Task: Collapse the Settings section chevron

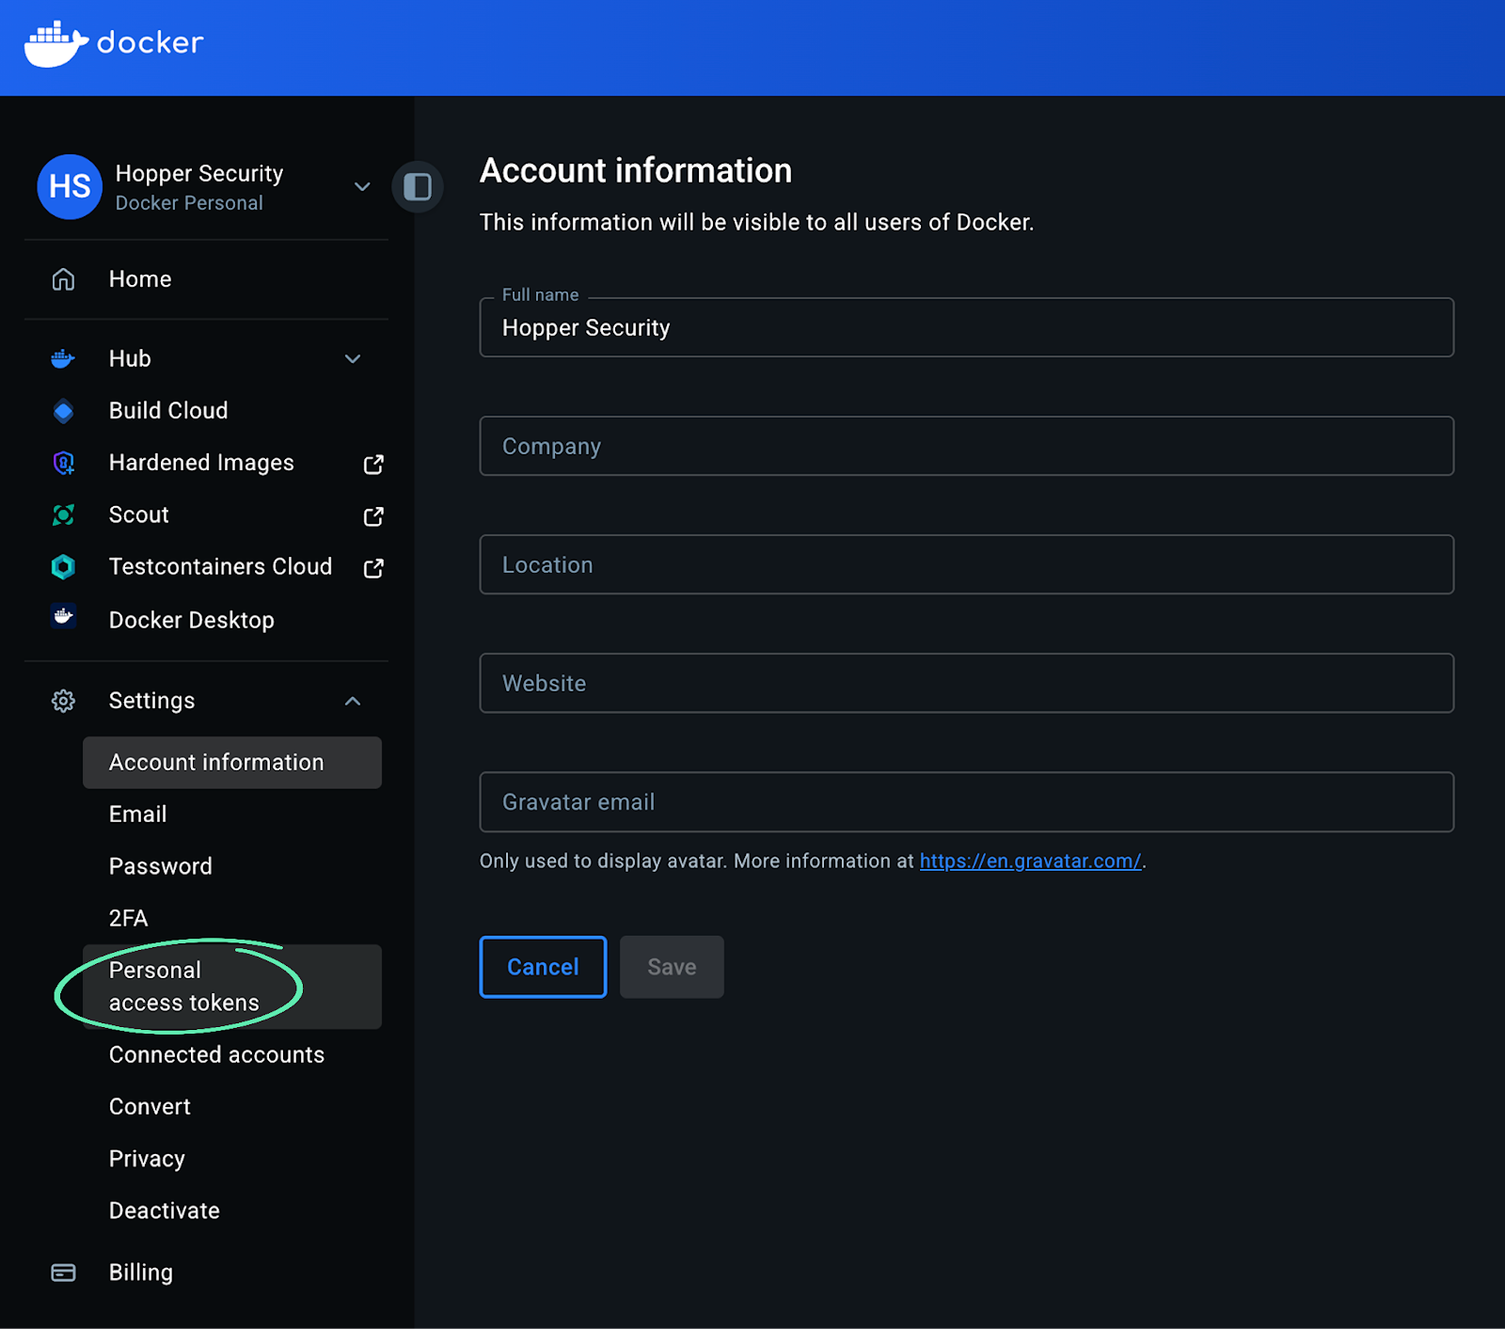Action: [353, 701]
